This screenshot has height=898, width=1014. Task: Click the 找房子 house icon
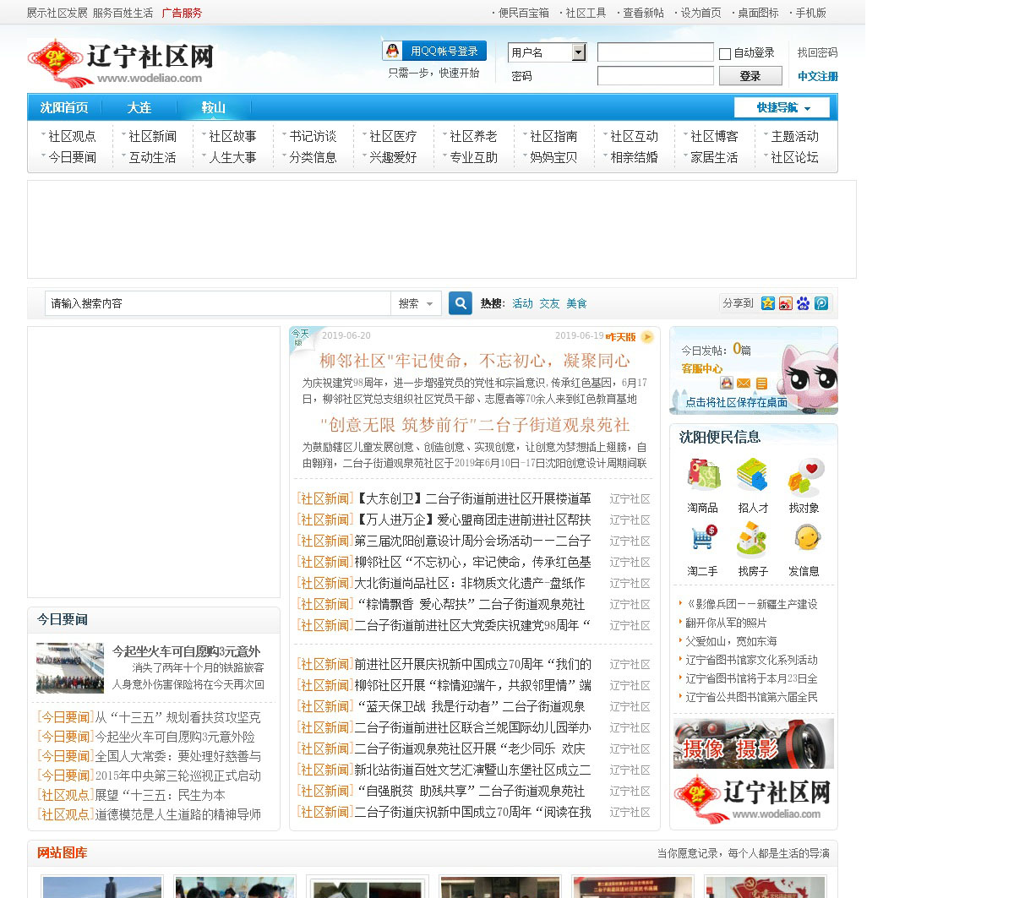(752, 539)
